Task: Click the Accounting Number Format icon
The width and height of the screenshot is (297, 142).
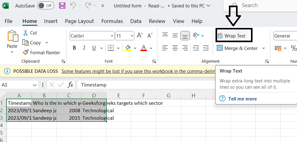Action: (x=278, y=49)
